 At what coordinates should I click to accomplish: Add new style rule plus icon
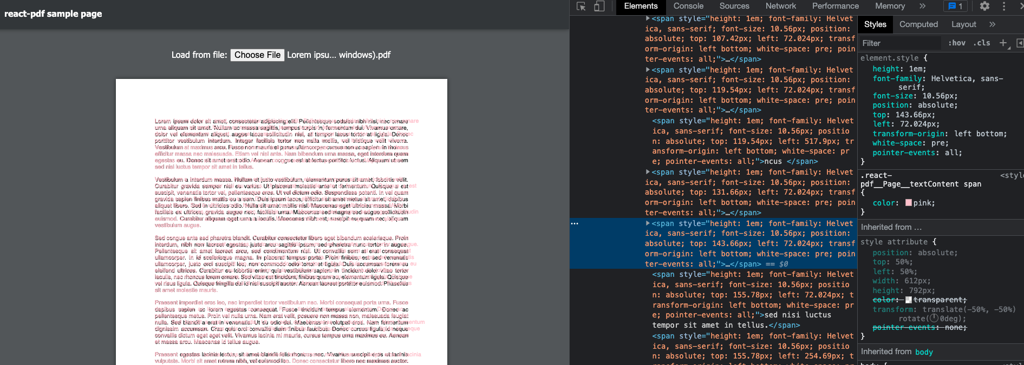pos(1003,43)
